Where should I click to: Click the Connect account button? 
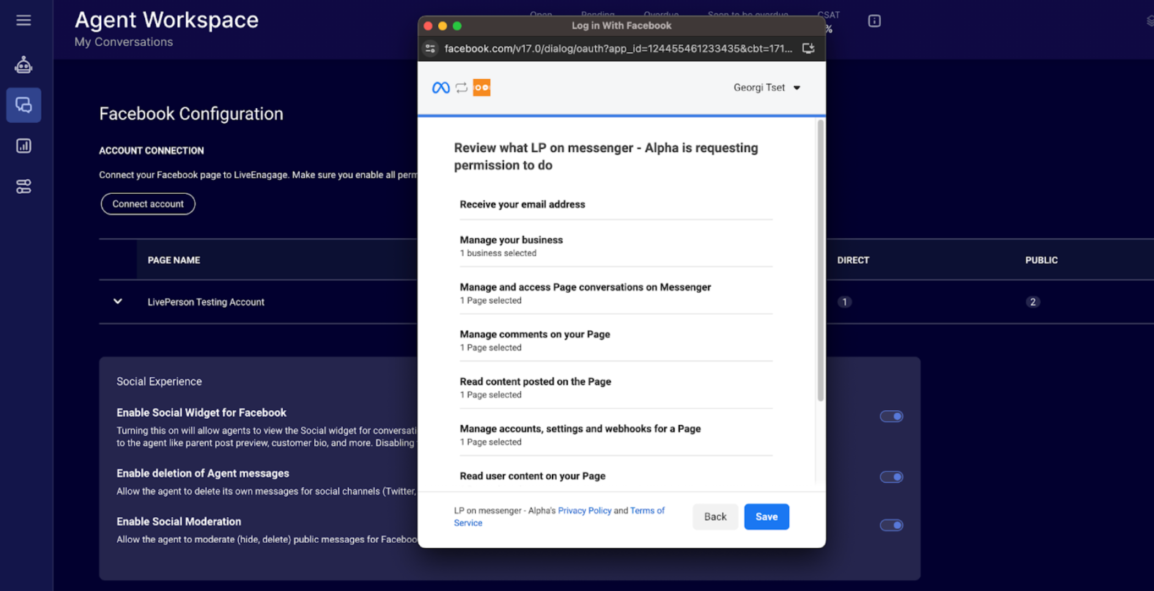click(148, 204)
